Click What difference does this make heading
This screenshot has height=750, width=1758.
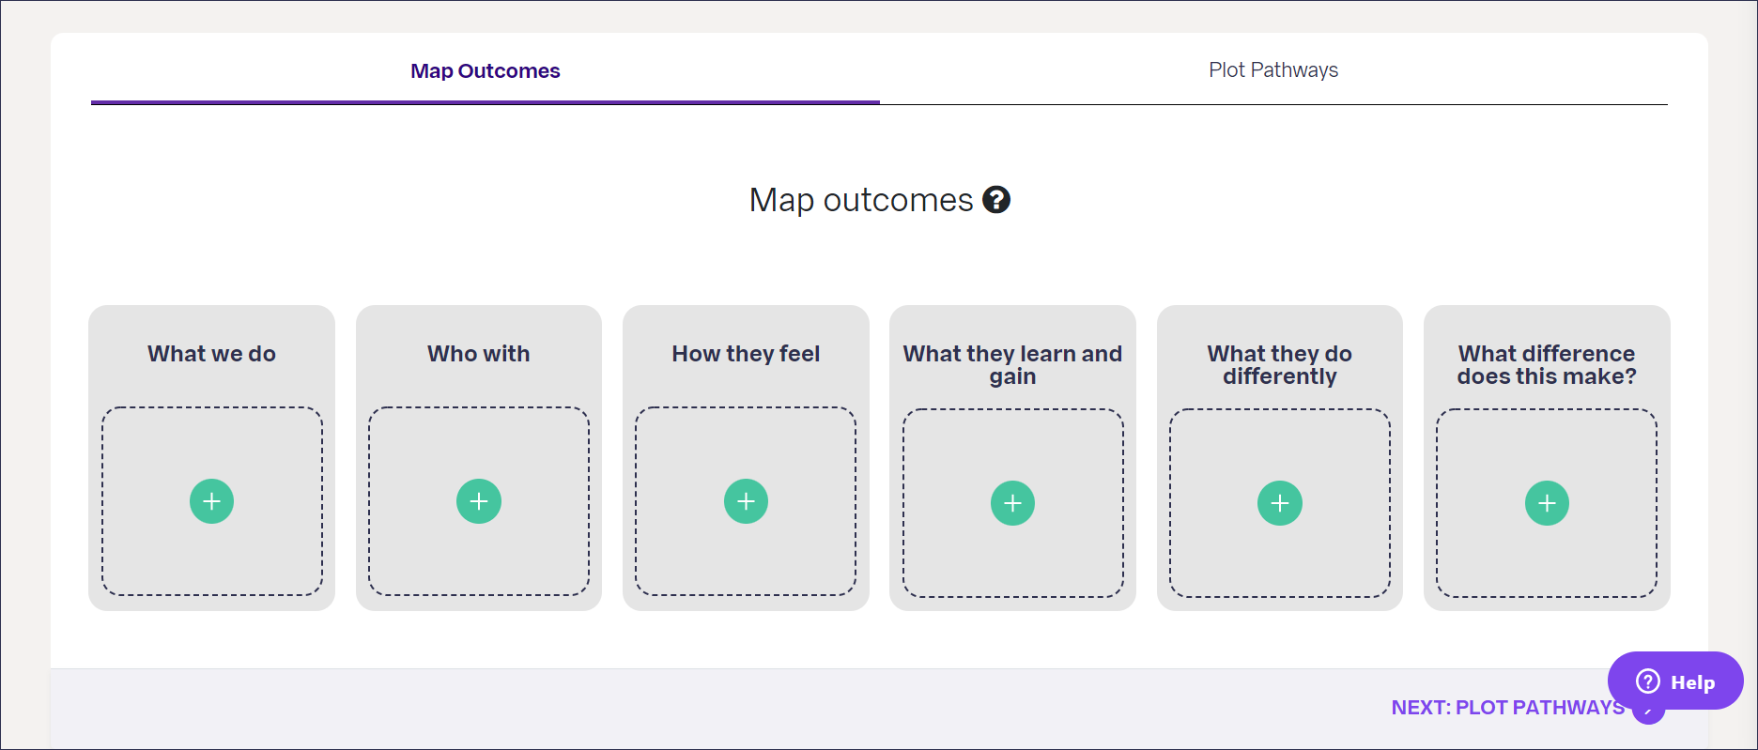[1547, 365]
